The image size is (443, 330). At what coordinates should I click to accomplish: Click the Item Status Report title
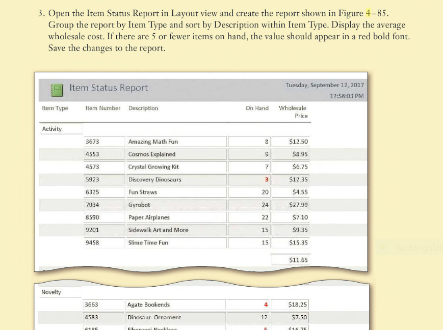click(x=109, y=88)
